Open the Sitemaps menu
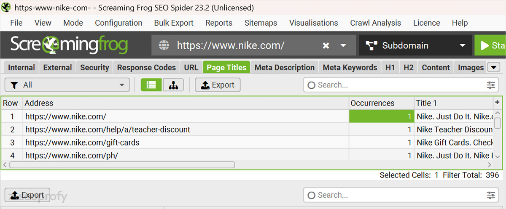Viewport: 506px width, 209px height. pos(261,23)
